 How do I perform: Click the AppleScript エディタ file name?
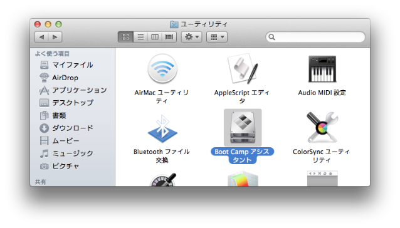(242, 97)
